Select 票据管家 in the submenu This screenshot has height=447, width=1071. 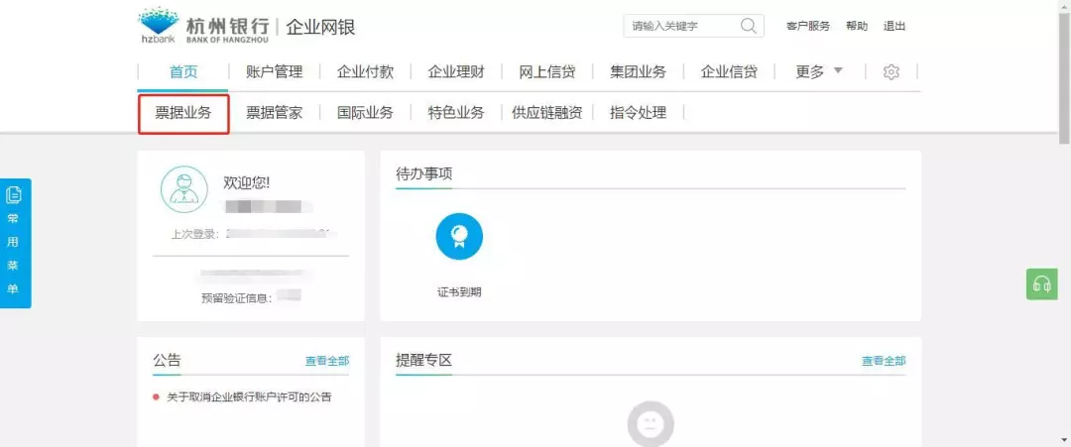pos(274,113)
